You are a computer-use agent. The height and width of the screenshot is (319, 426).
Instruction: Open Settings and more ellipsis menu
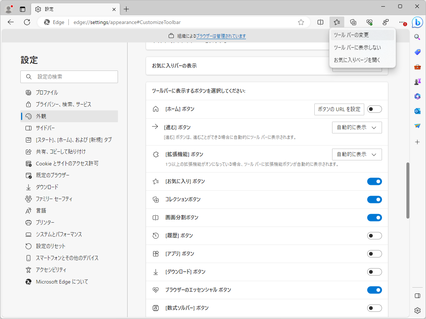(402, 22)
